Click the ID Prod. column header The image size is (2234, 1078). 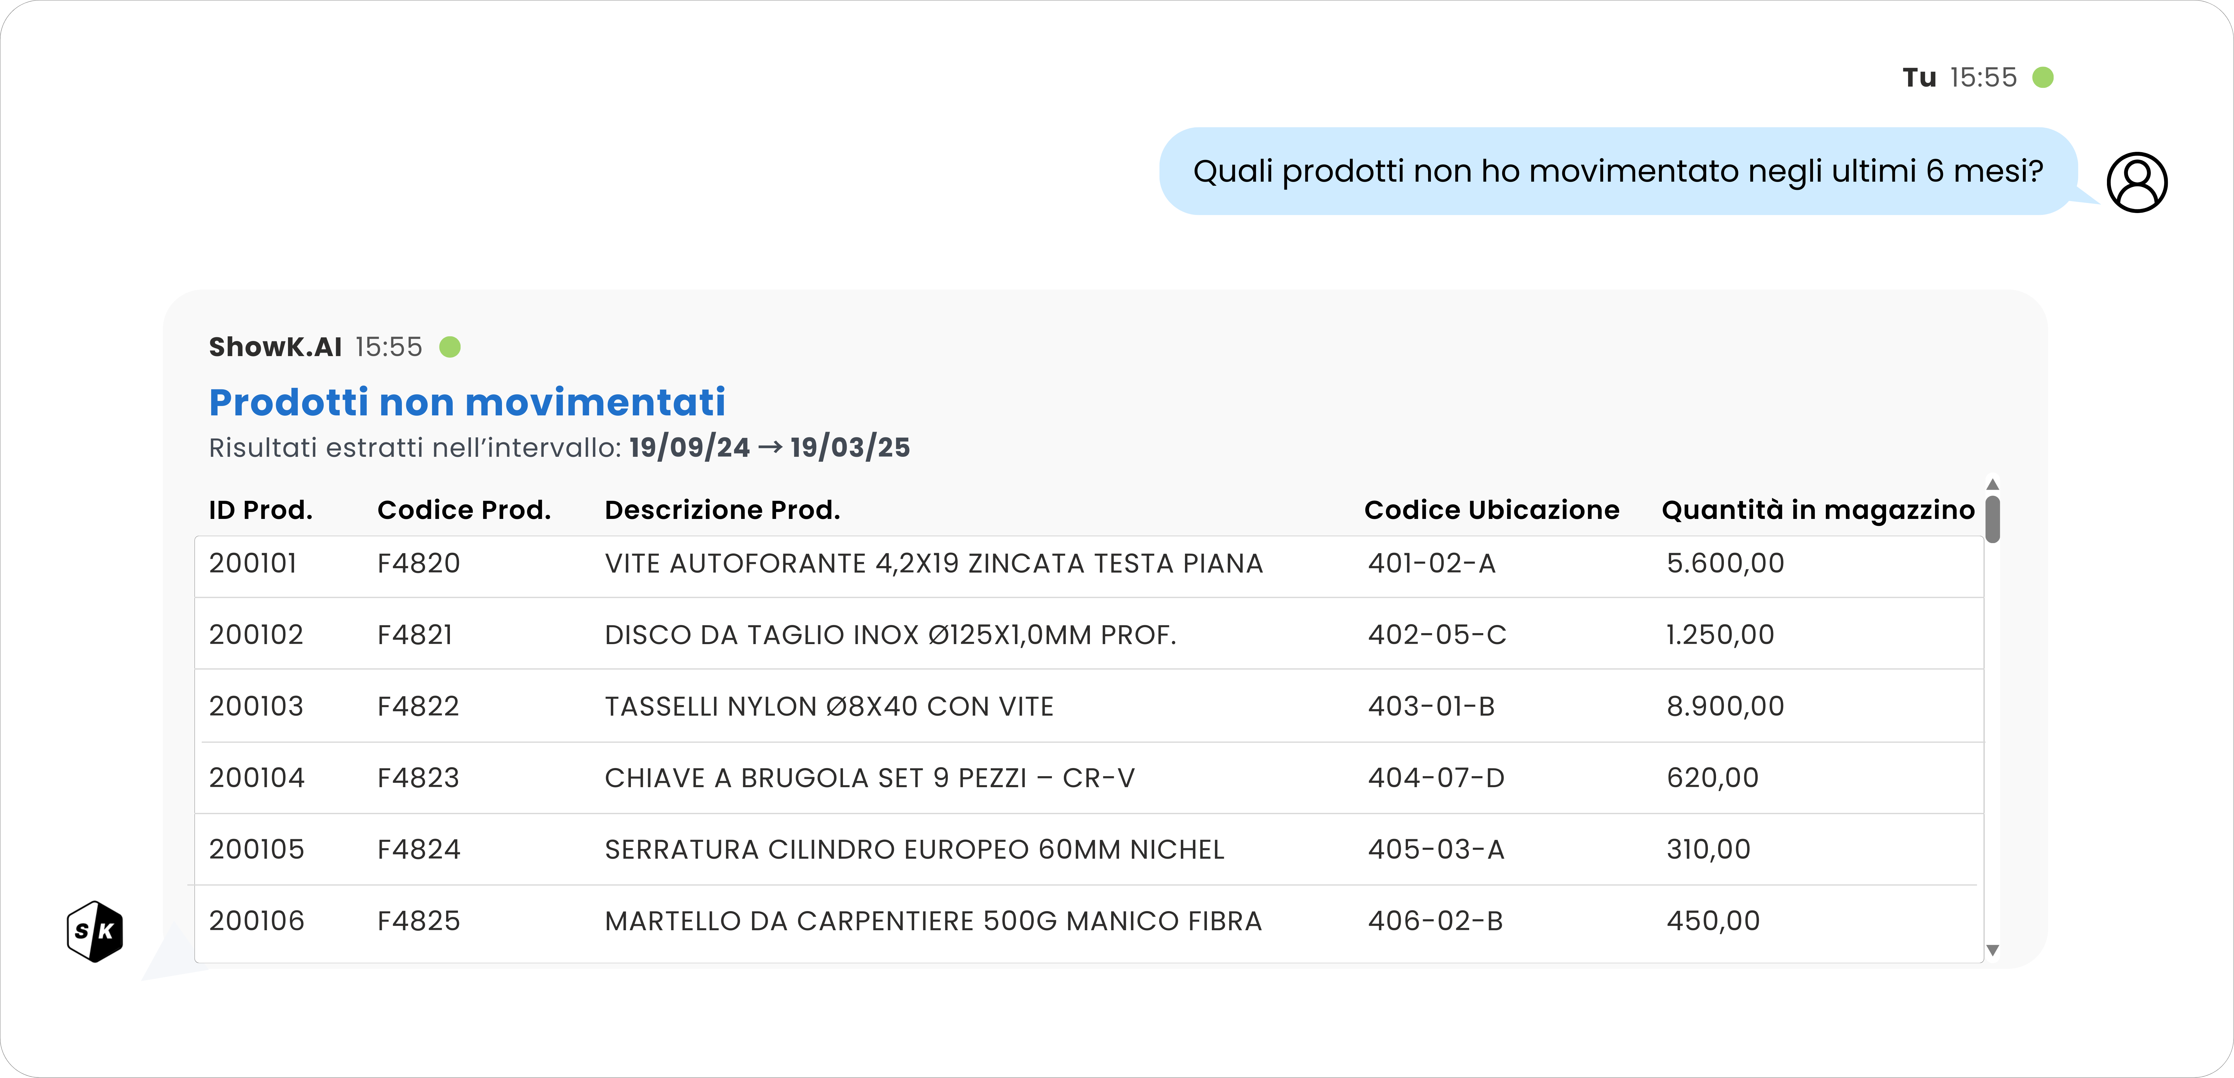260,510
